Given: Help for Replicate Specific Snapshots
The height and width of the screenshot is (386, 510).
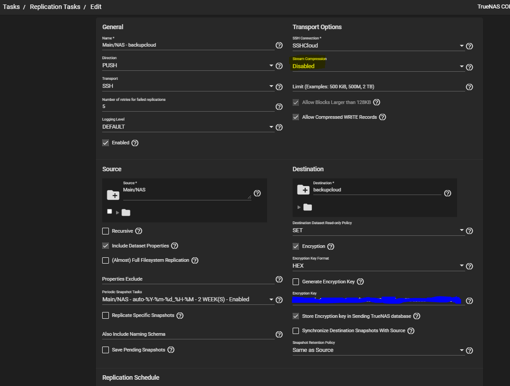Looking at the screenshot, I should click(180, 315).
